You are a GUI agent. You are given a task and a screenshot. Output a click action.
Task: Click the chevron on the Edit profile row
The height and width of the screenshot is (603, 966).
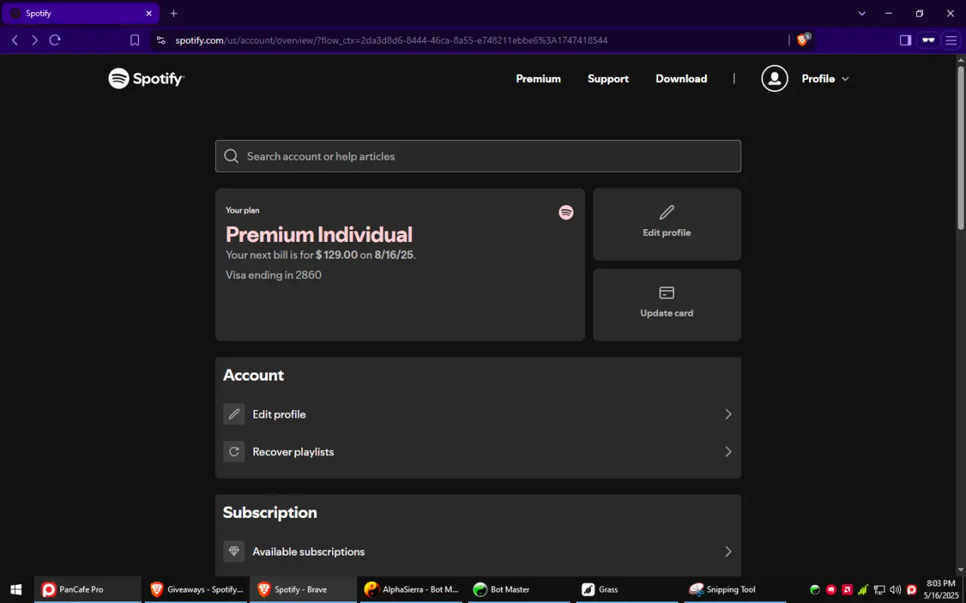728,414
